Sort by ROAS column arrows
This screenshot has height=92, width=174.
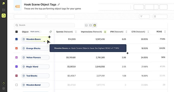tap(165, 32)
